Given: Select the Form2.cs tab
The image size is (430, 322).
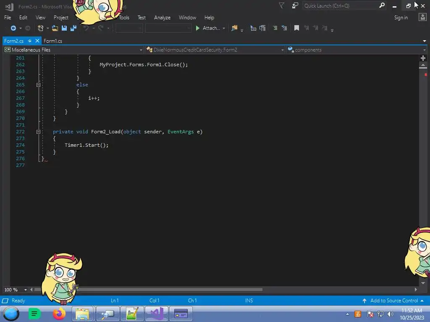Looking at the screenshot, I should (14, 41).
